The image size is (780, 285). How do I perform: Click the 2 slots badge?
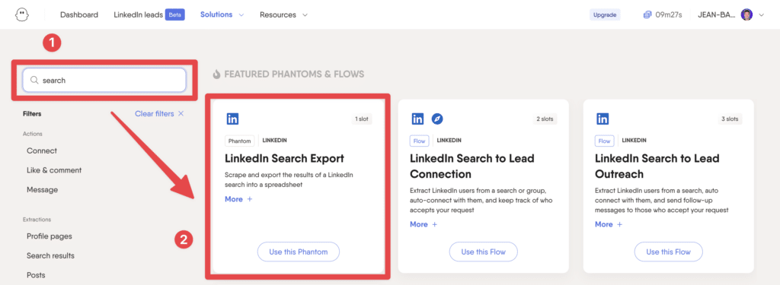[x=545, y=119]
